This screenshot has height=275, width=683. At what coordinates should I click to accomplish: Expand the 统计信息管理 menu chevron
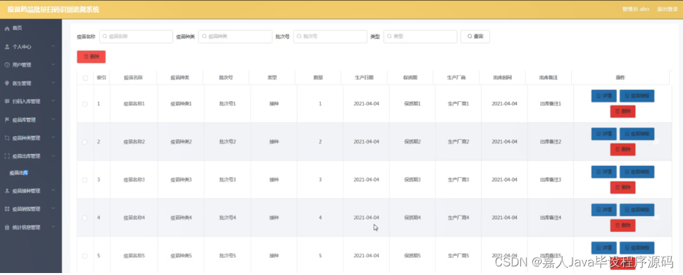point(53,227)
